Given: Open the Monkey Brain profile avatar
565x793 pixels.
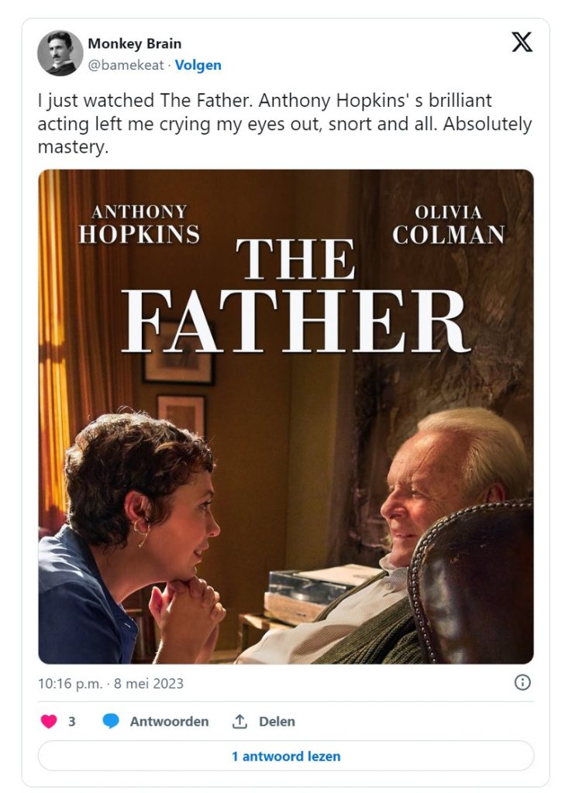Looking at the screenshot, I should point(60,53).
